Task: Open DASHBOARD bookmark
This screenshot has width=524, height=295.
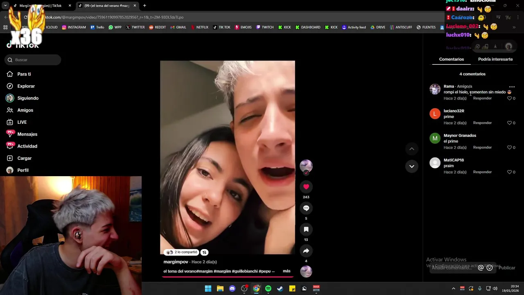Action: (308, 27)
